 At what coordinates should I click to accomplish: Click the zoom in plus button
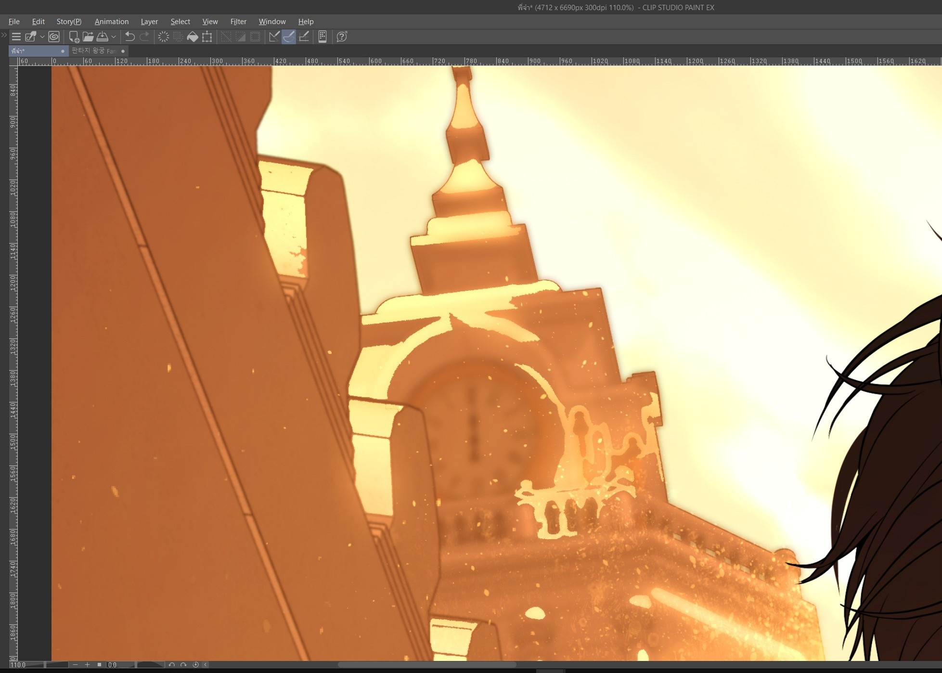pos(87,665)
